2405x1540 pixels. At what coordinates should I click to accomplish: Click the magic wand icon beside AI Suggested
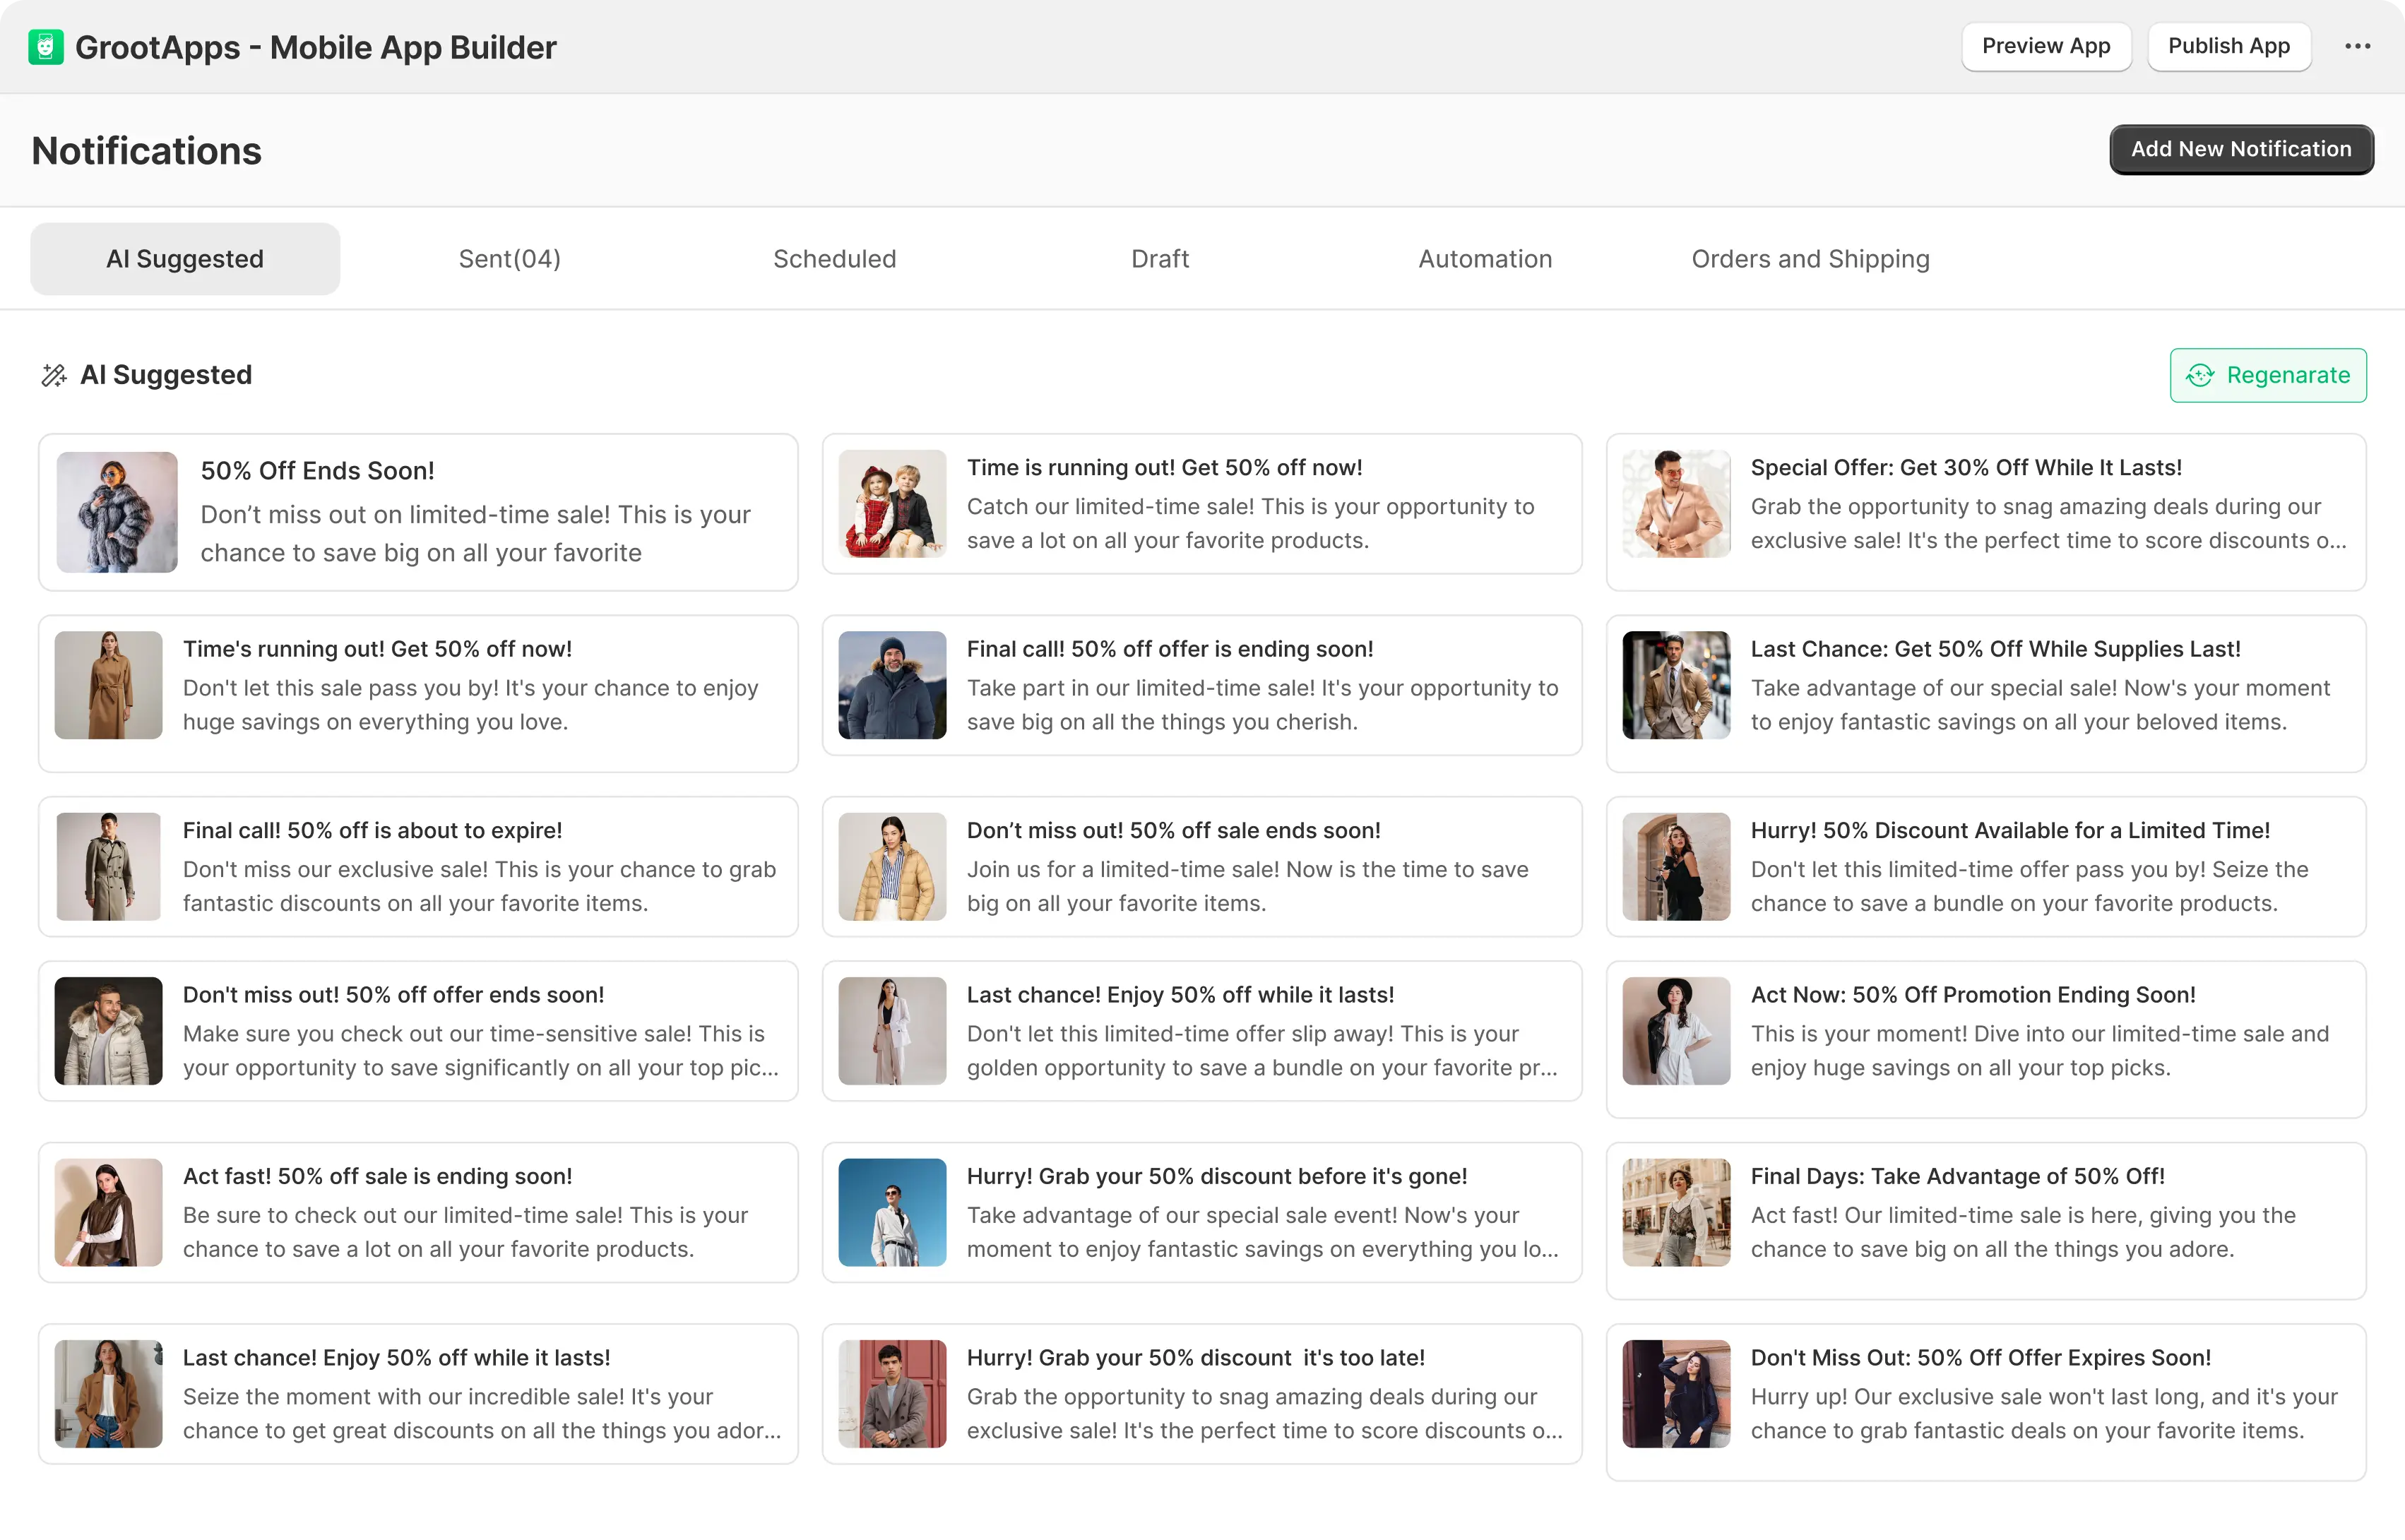pos(55,374)
